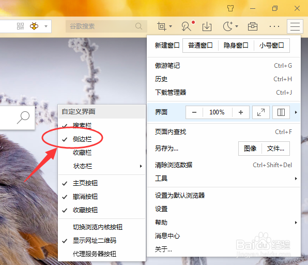Expand the 帮助 submenu
This screenshot has height=265, width=308.
[224, 223]
